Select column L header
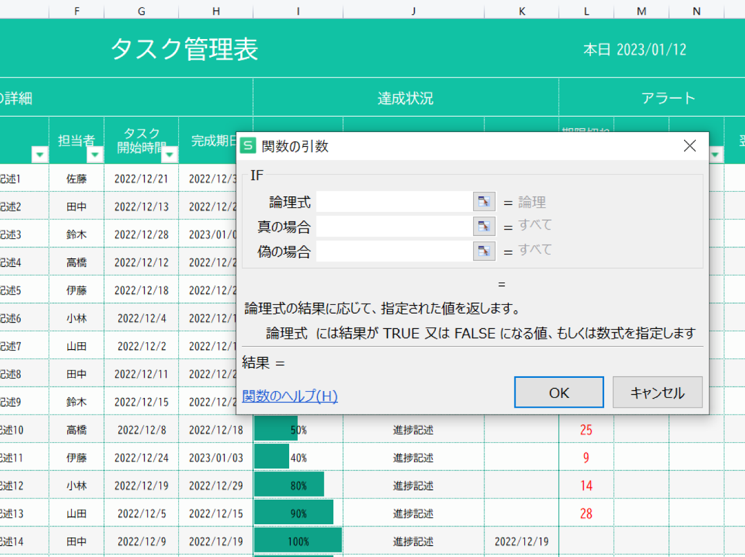The height and width of the screenshot is (557, 745). pyautogui.click(x=586, y=11)
